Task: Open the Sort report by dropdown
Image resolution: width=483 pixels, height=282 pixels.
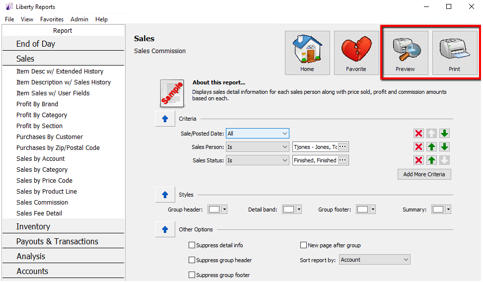Action: 375,260
